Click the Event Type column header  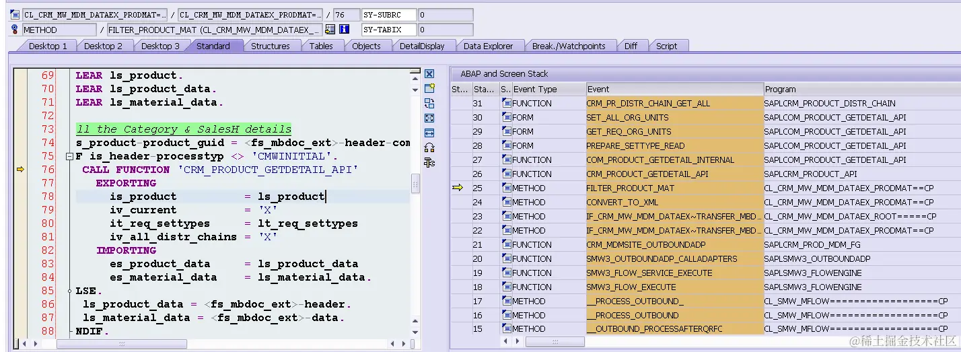coord(548,89)
